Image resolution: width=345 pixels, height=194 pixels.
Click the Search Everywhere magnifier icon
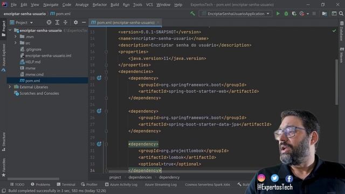click(x=341, y=13)
